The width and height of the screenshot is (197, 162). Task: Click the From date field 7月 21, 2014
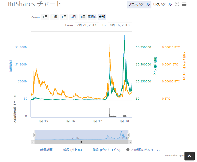pos(87,25)
